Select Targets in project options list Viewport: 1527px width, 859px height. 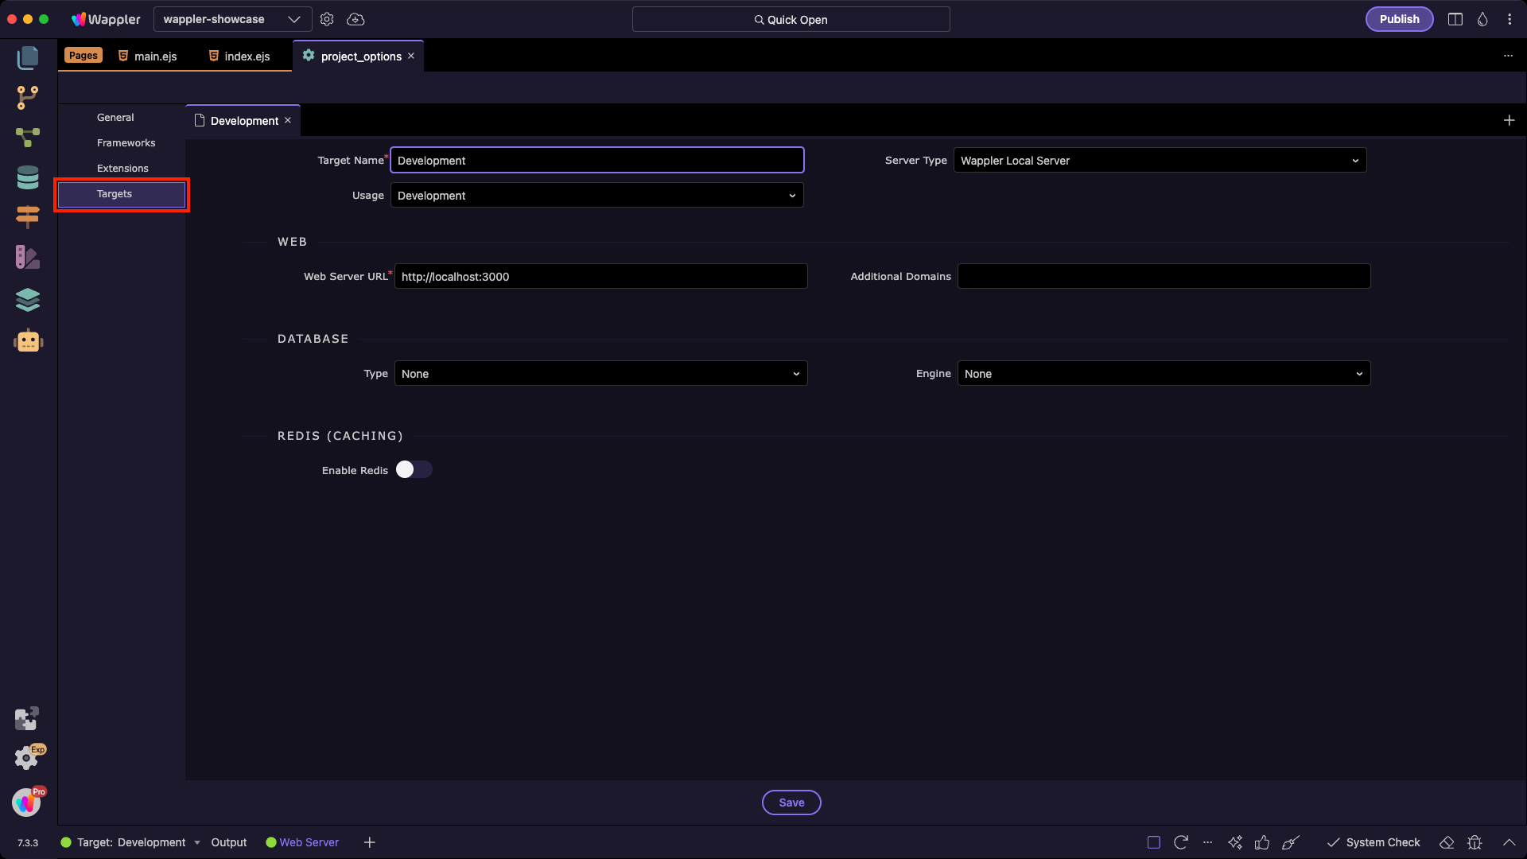[x=122, y=194]
